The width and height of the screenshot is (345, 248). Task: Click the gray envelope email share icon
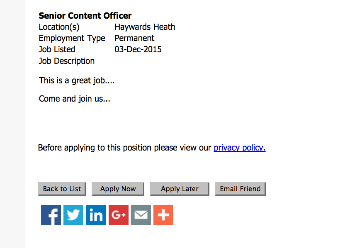tap(141, 215)
